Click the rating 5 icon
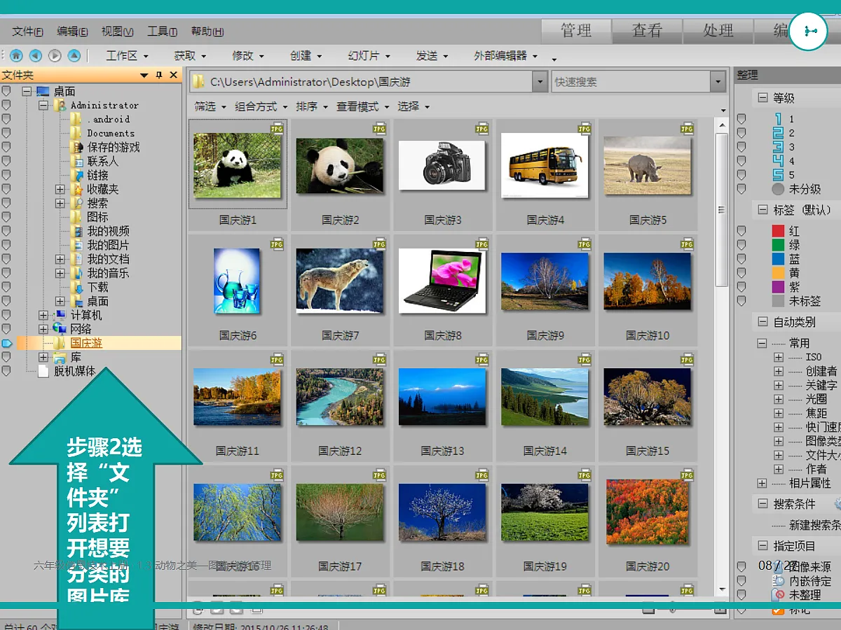 pyautogui.click(x=778, y=175)
